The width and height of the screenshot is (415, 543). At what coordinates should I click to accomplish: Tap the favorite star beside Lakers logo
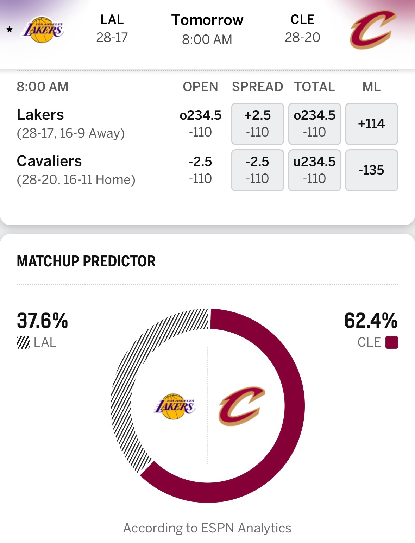[x=10, y=30]
